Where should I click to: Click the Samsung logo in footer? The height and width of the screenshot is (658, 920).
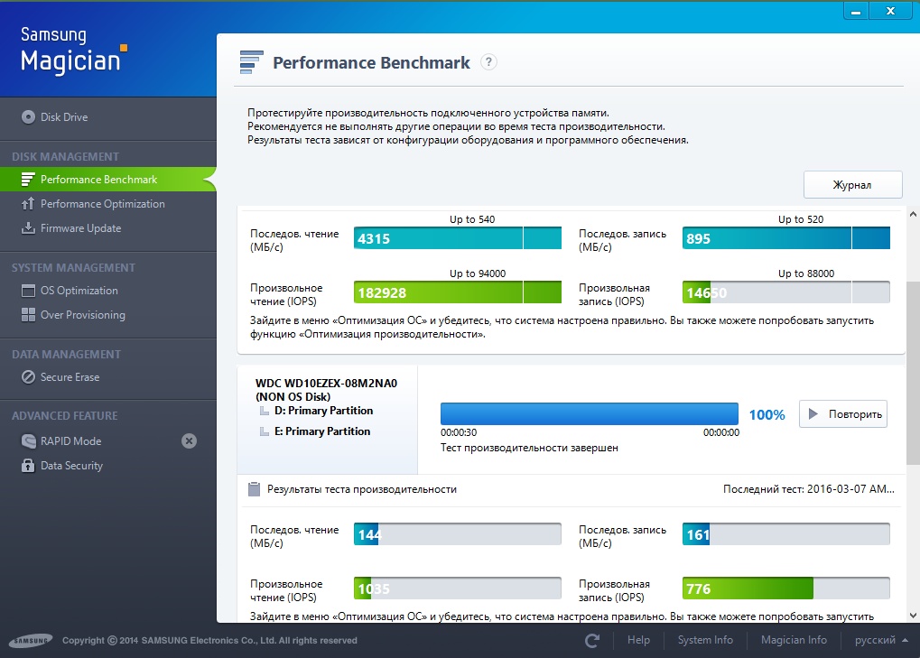(31, 641)
